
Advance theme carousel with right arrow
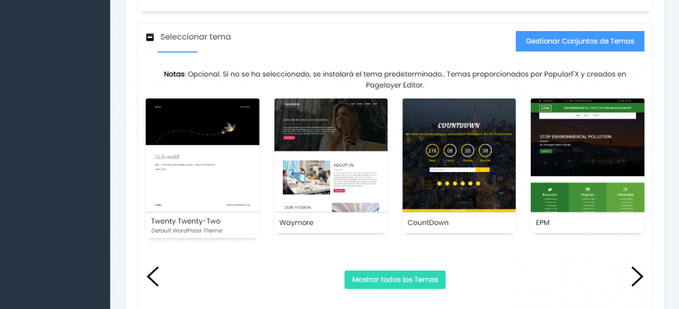pyautogui.click(x=637, y=276)
